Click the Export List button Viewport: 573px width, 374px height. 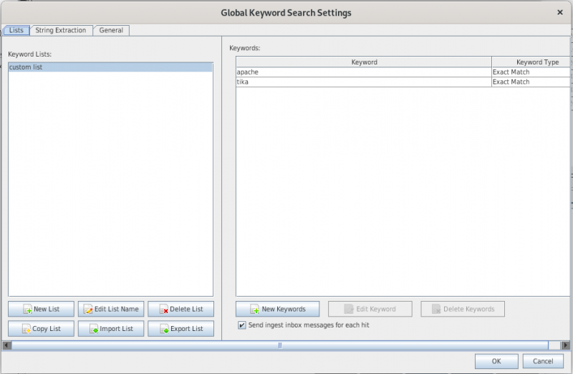pyautogui.click(x=181, y=329)
